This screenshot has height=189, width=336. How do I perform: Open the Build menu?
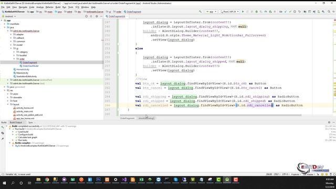pyautogui.click(x=58, y=7)
